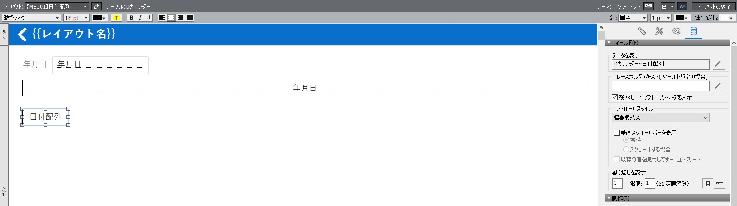This screenshot has width=737, height=206.
Task: Select the スクロールする場合 radio button
Action: pyautogui.click(x=626, y=149)
